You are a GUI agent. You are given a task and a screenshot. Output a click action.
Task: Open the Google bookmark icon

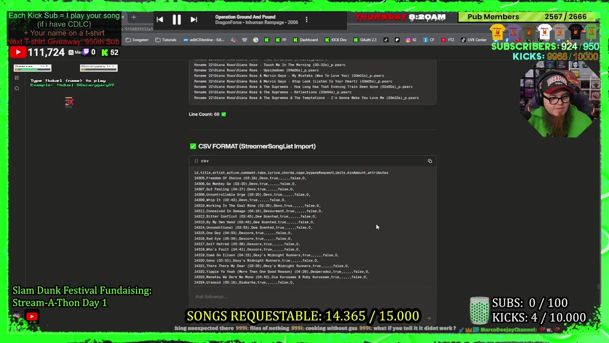(255, 40)
